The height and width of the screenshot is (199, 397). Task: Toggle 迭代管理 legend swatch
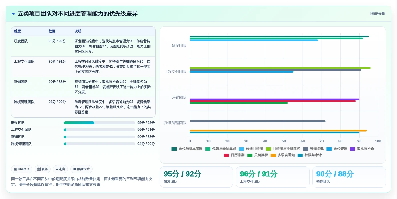pyautogui.click(x=329, y=149)
